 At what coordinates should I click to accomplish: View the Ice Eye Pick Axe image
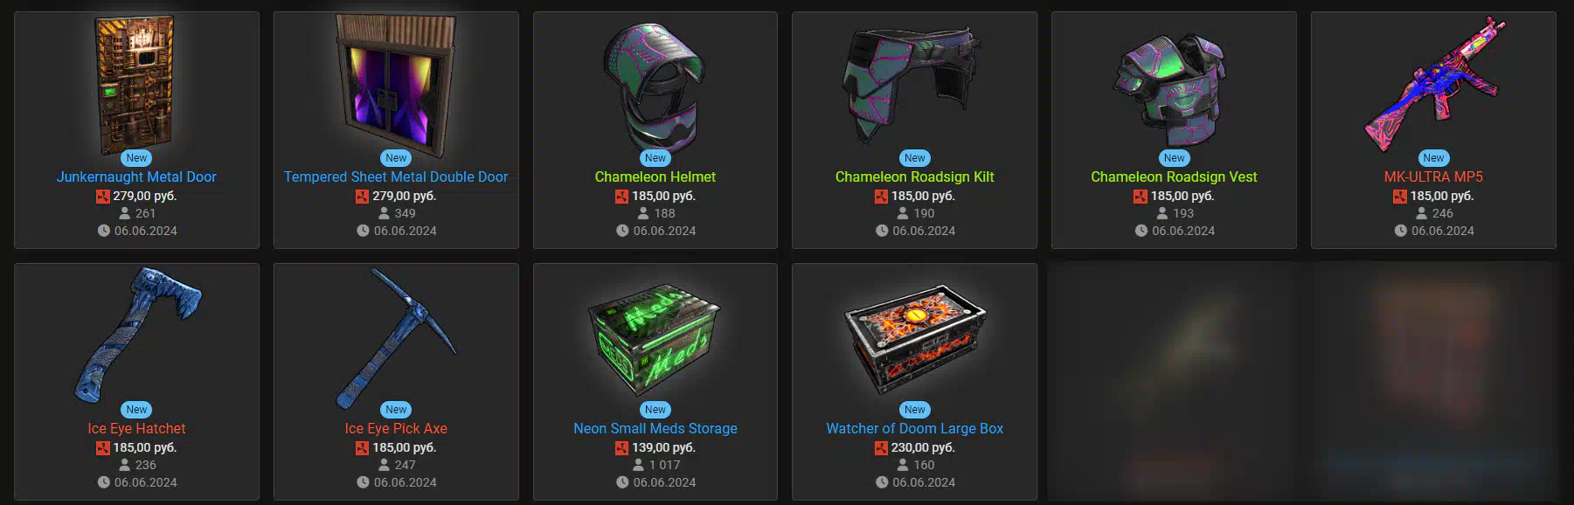[396, 337]
